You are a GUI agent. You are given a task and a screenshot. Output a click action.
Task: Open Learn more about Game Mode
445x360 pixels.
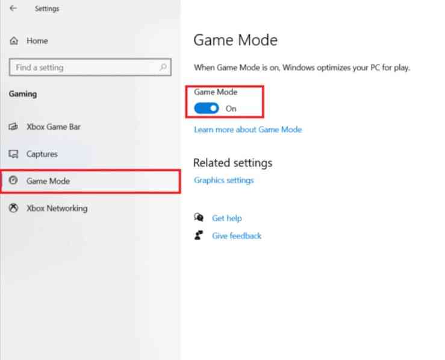tap(247, 130)
